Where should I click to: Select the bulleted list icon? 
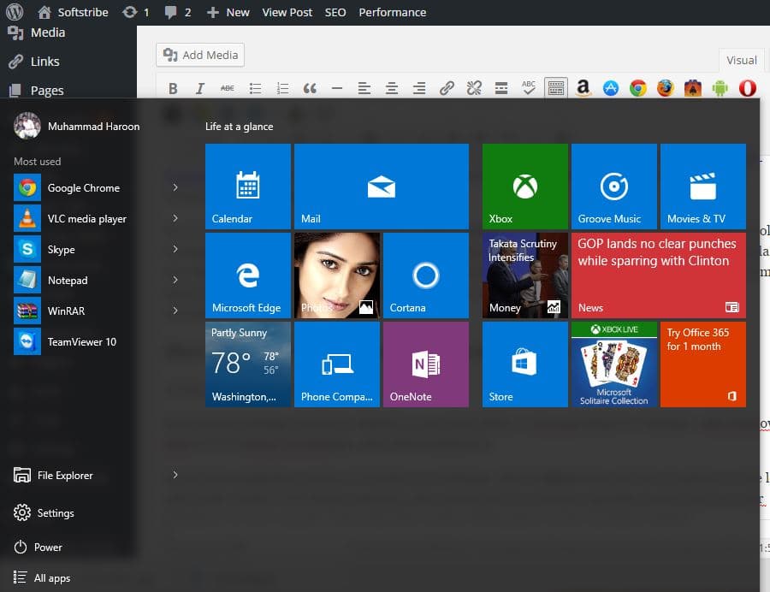tap(253, 87)
